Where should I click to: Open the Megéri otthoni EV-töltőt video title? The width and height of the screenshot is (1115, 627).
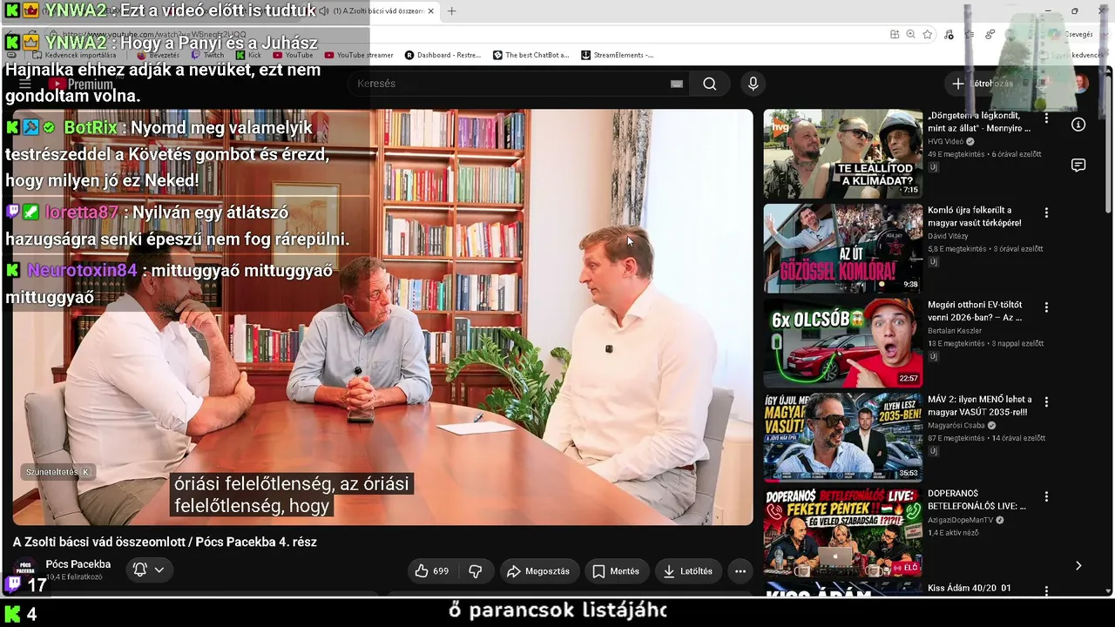[975, 311]
